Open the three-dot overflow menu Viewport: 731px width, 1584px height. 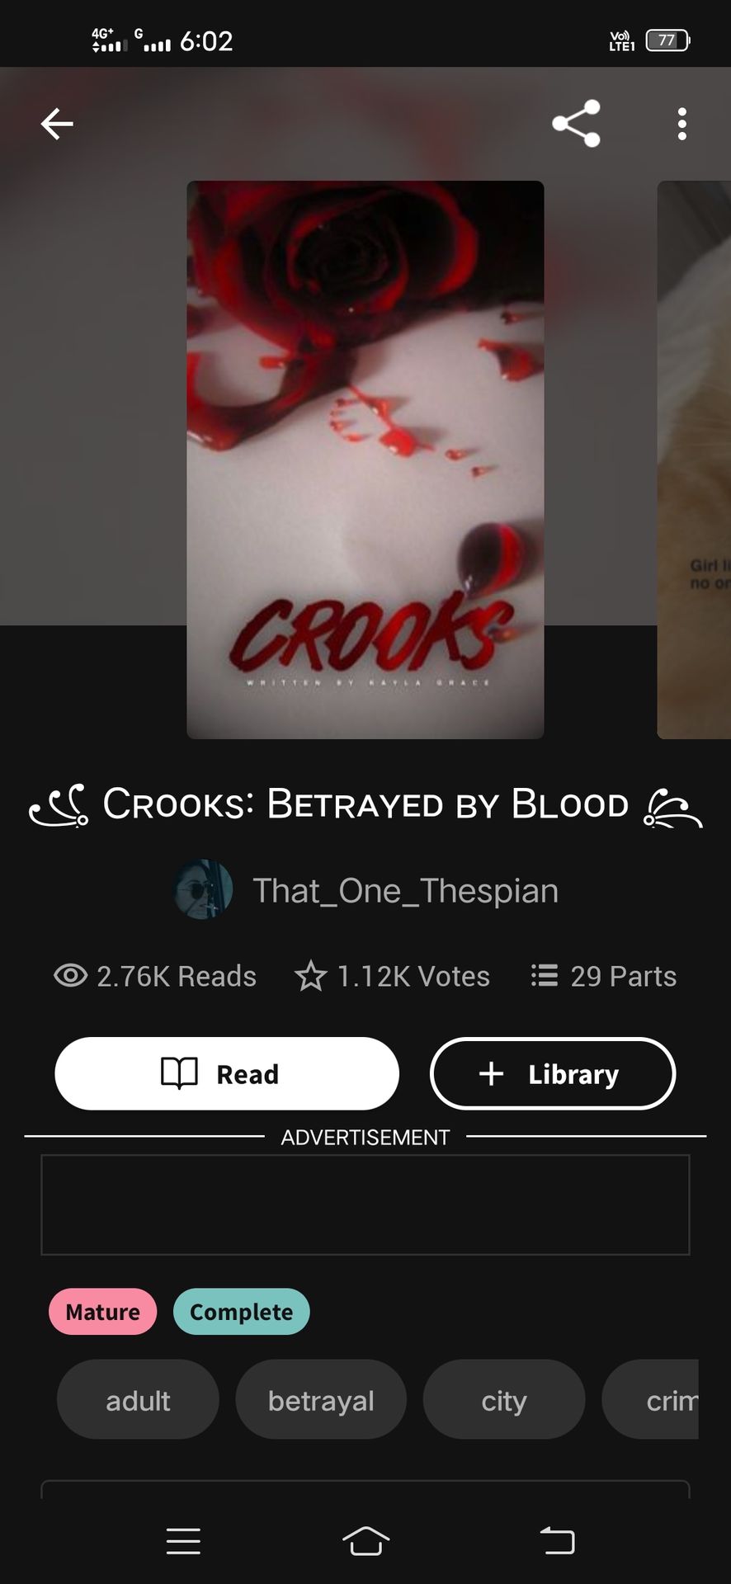(681, 124)
